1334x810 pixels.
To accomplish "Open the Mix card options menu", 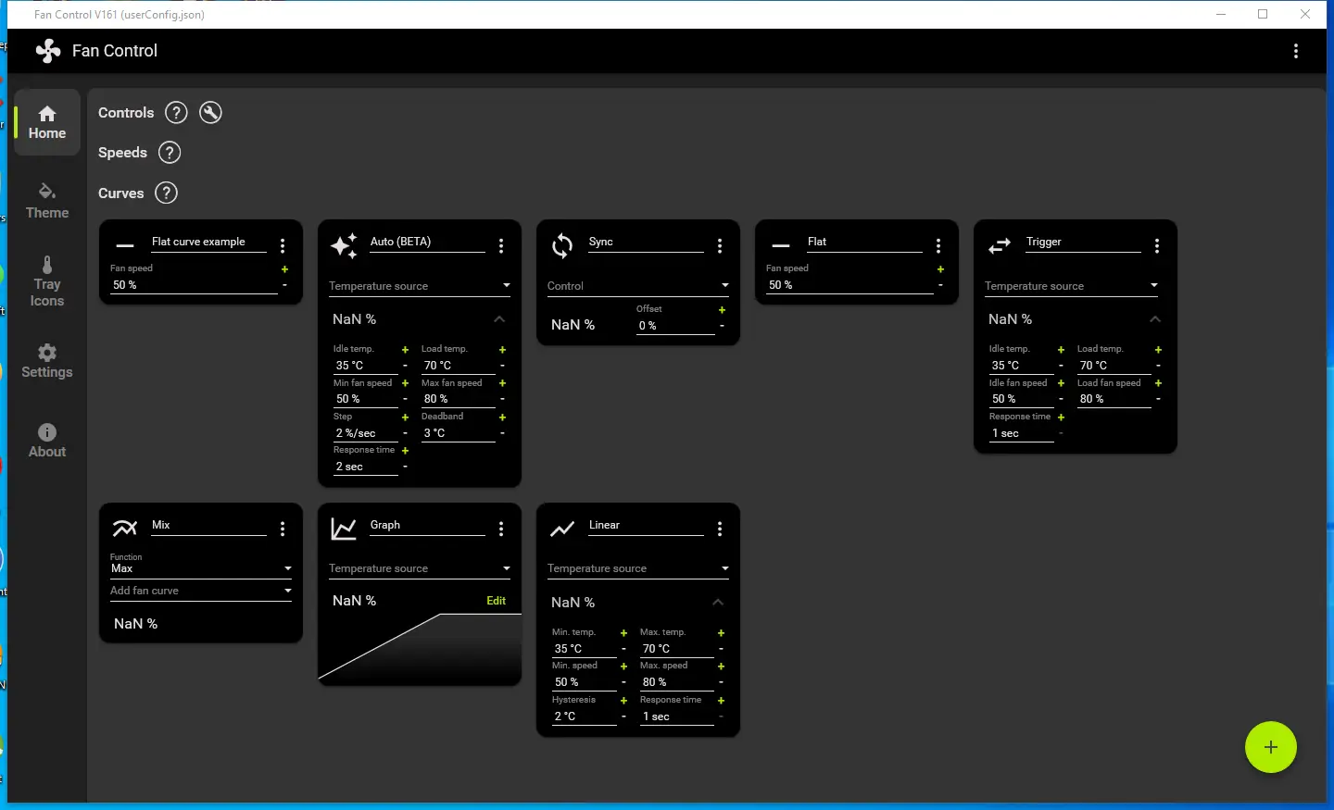I will (x=283, y=529).
